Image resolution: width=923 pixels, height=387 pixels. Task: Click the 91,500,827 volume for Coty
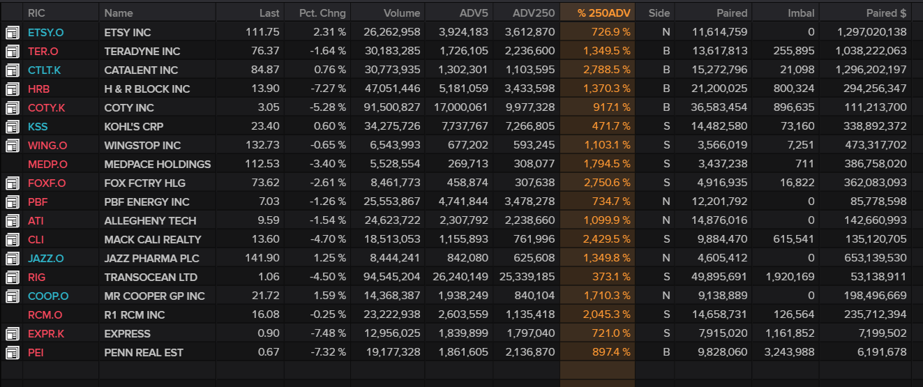(x=391, y=107)
